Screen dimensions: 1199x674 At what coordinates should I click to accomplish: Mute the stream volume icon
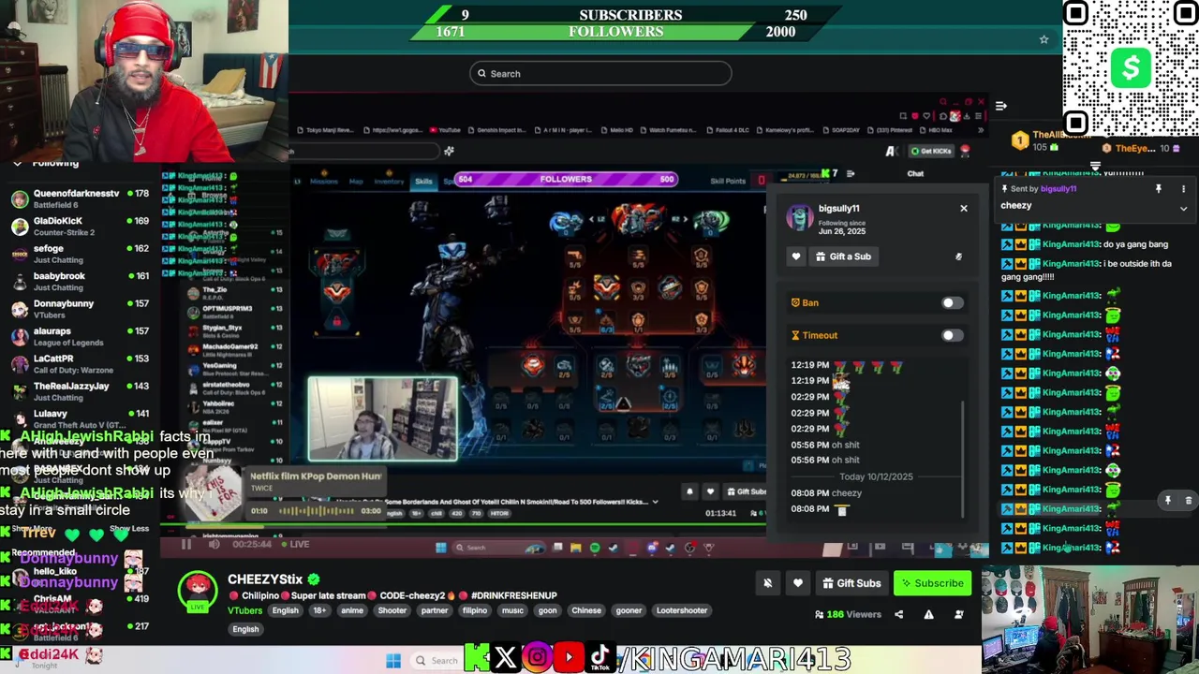[215, 544]
